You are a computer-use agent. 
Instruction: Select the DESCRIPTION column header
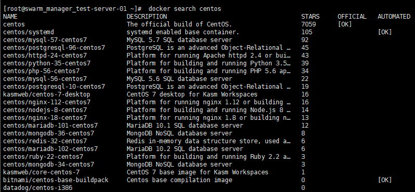click(x=147, y=17)
